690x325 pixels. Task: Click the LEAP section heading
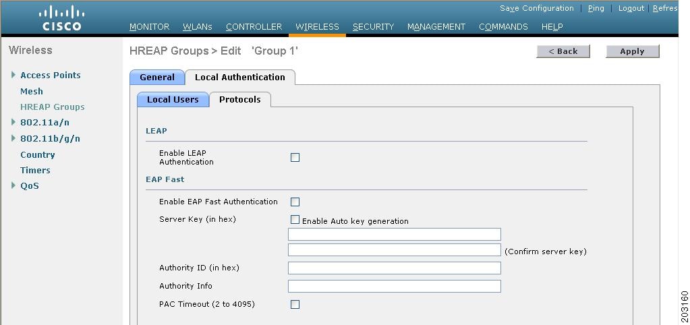[156, 131]
